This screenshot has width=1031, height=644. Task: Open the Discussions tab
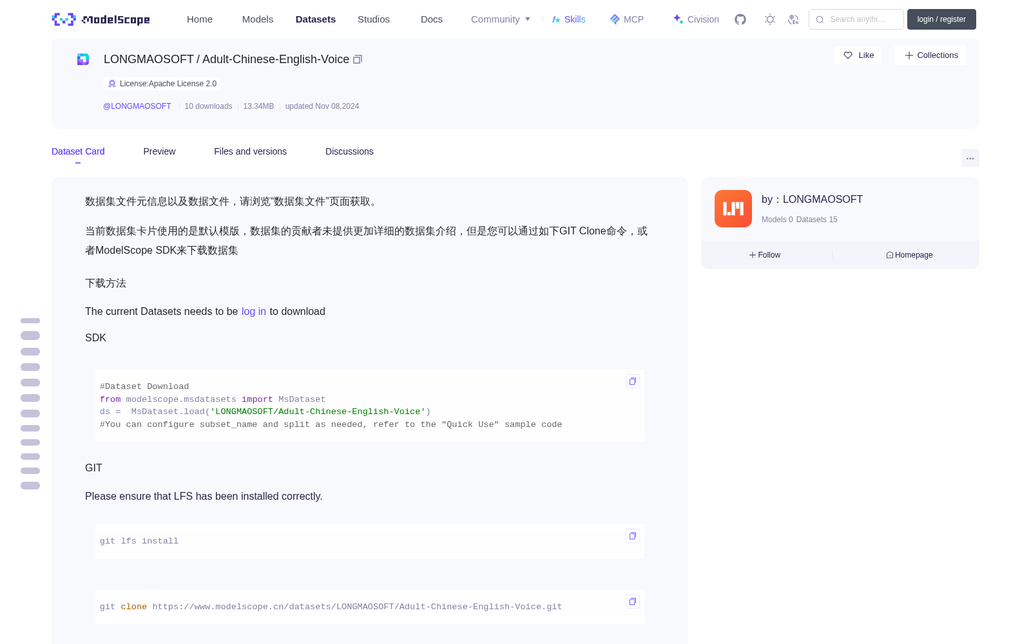[349, 151]
